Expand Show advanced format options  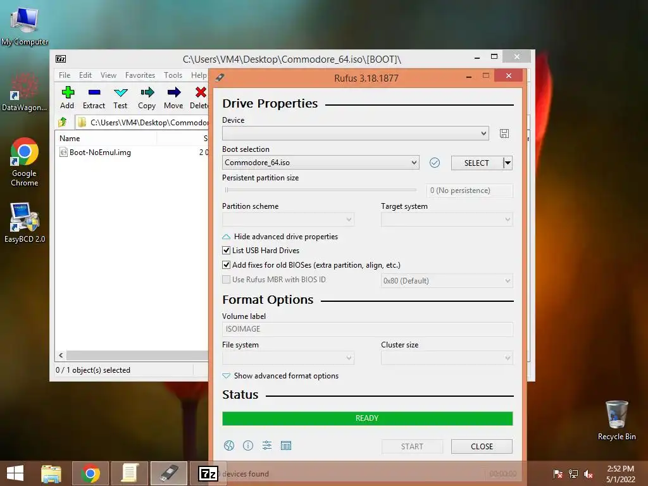coord(280,376)
